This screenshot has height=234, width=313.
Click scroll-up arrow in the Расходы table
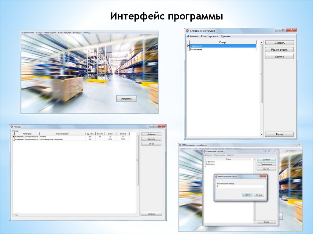pyautogui.click(x=138, y=134)
